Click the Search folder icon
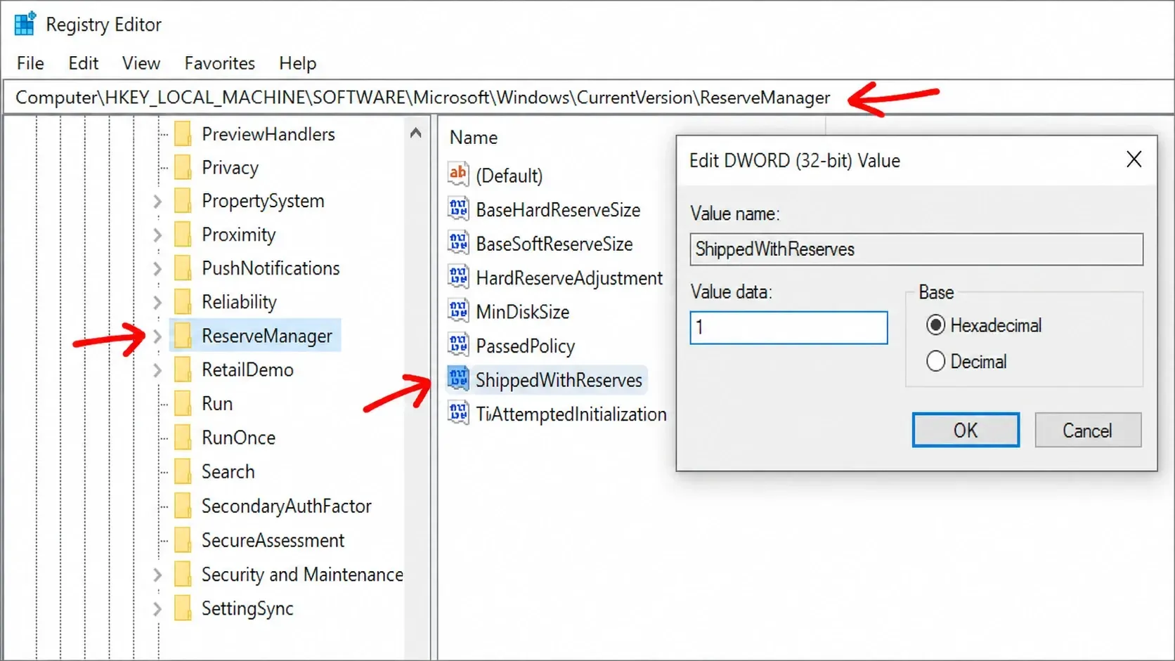This screenshot has width=1175, height=661. [x=183, y=471]
